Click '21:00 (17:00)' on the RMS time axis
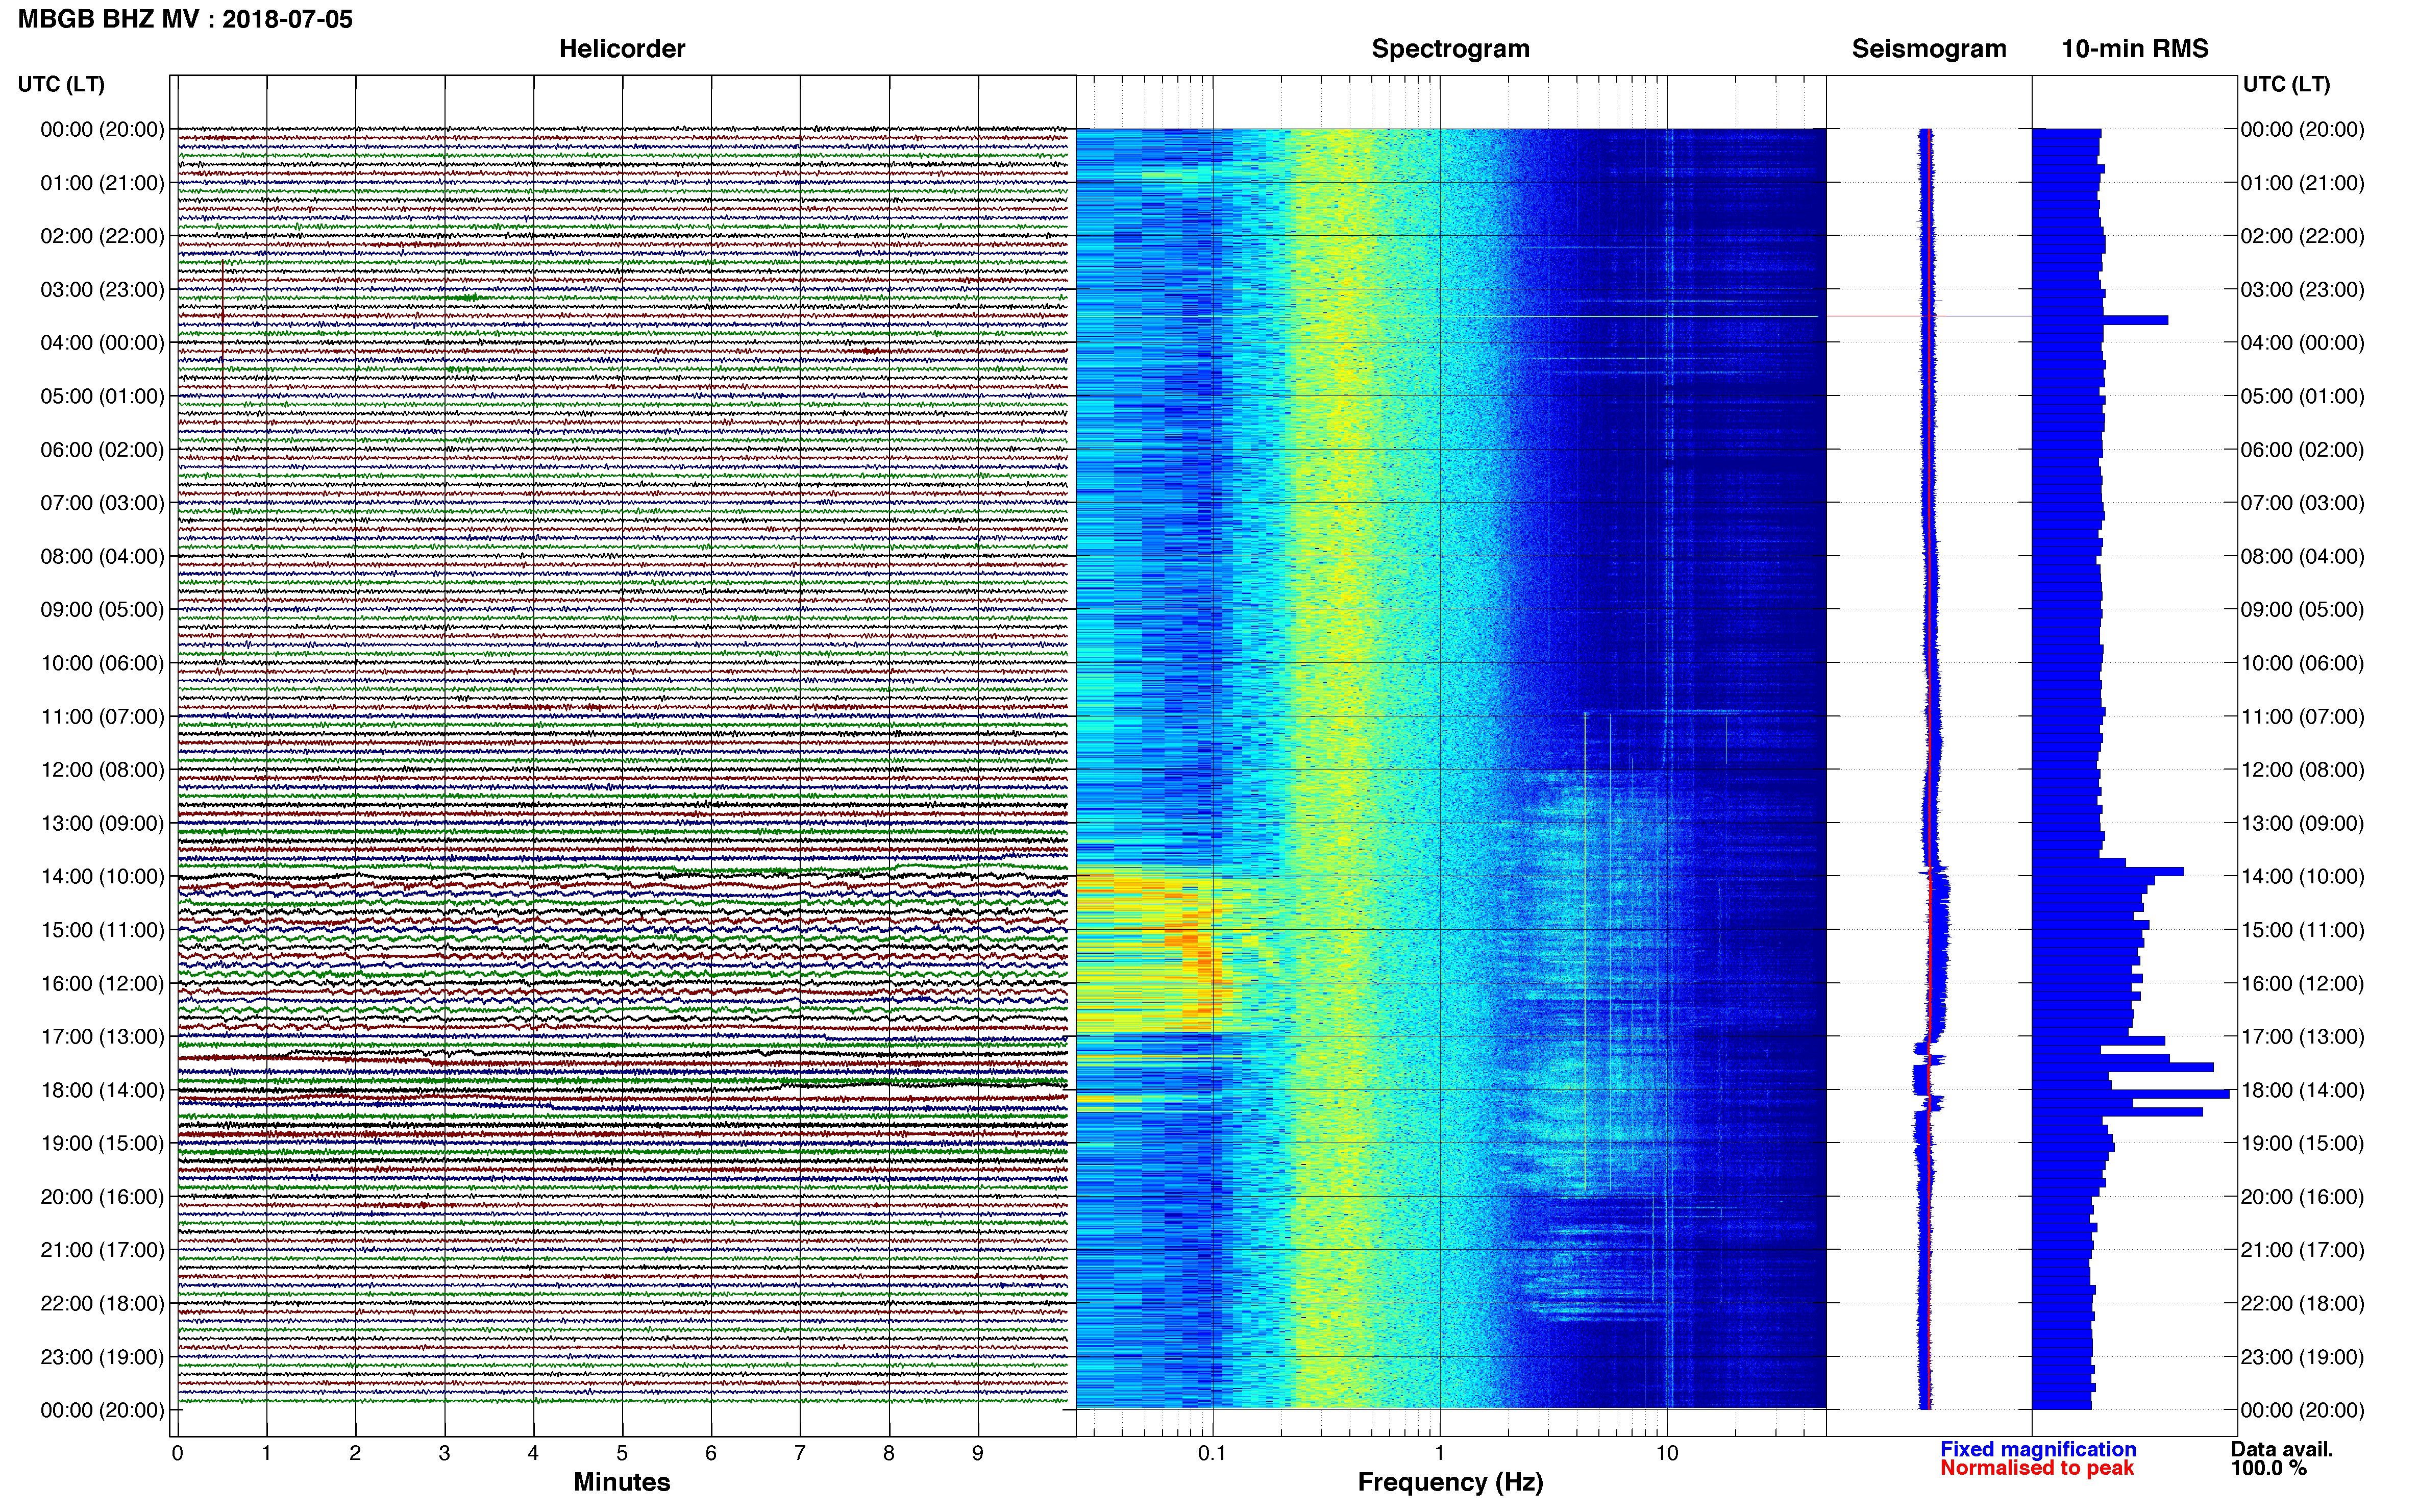 tap(2302, 1250)
